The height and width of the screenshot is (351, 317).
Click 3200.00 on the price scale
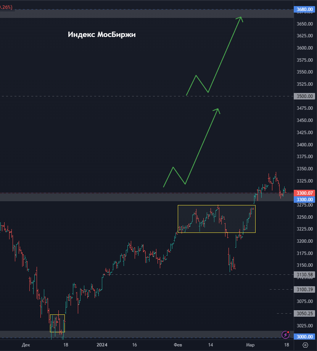click(x=305, y=241)
